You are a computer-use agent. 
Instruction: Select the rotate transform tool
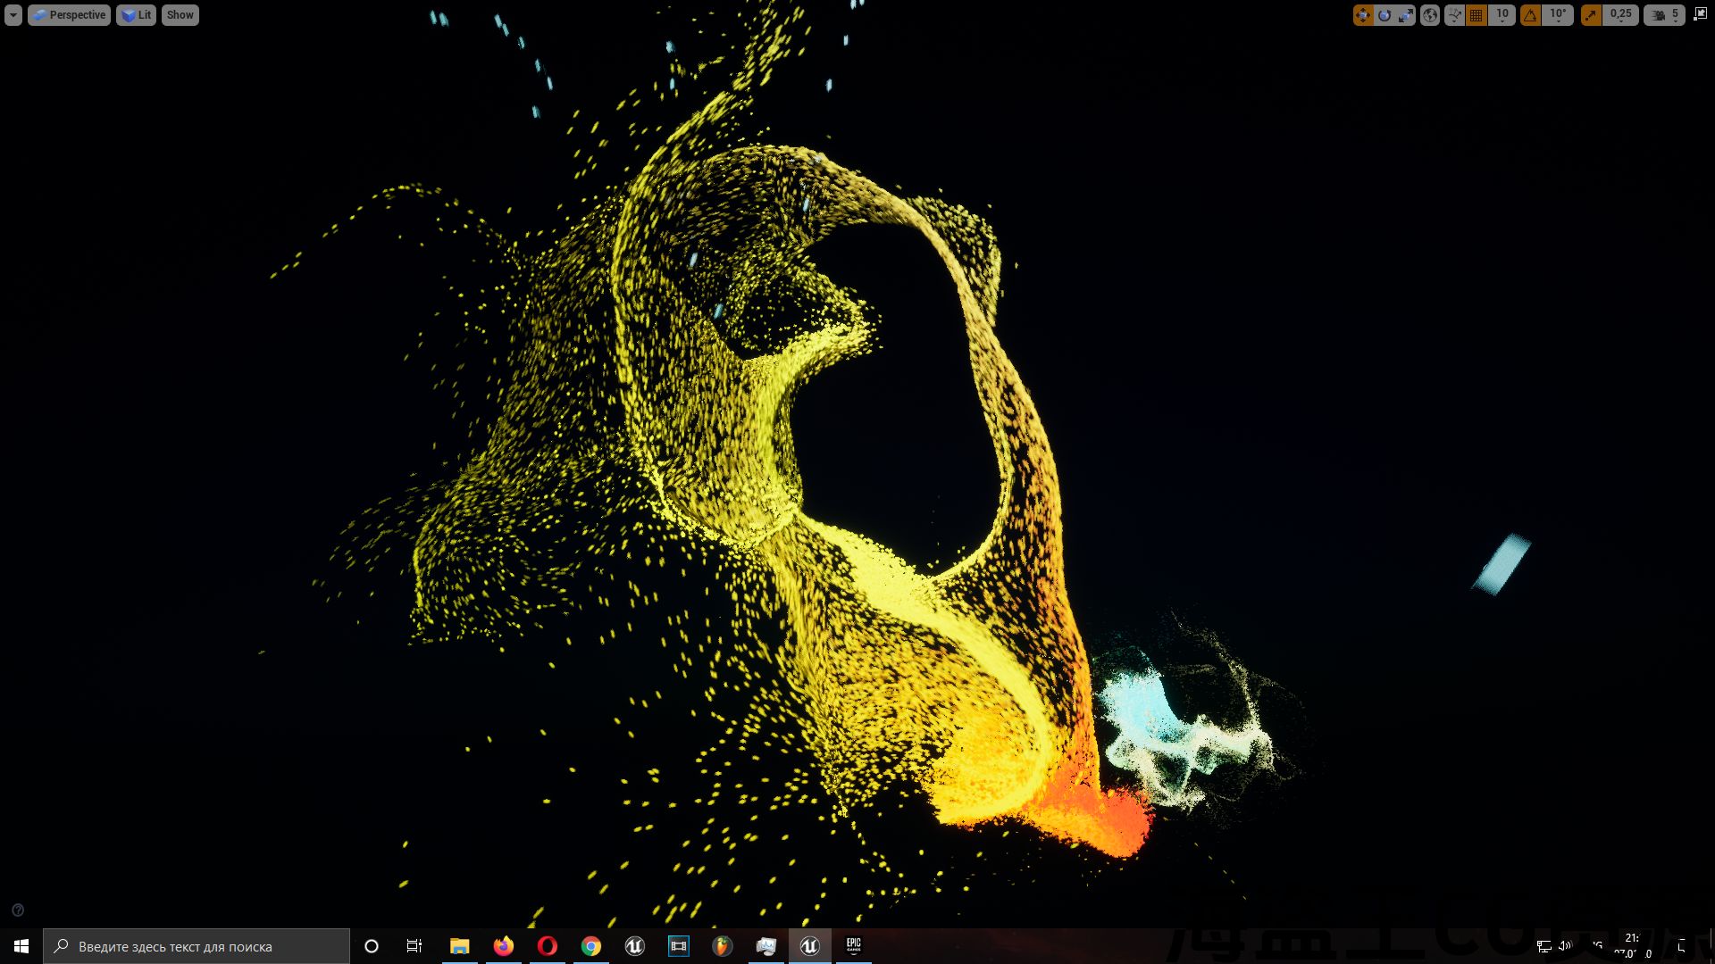coord(1384,15)
